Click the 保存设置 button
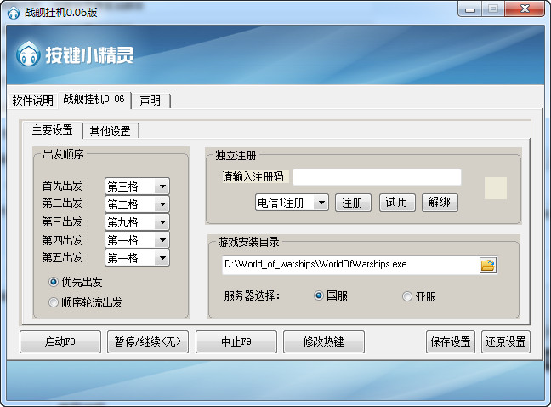This screenshot has width=551, height=407. click(451, 341)
